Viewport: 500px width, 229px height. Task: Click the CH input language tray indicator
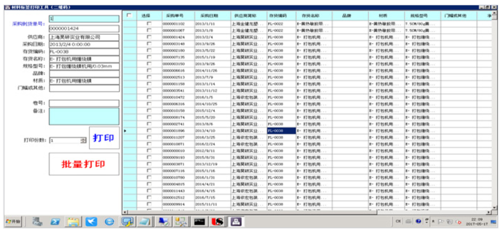tap(398, 221)
